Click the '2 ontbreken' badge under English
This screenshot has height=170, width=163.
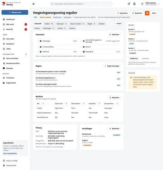(x=87, y=145)
